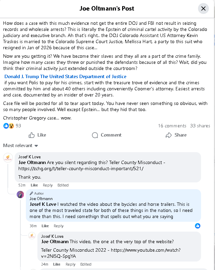The height and width of the screenshot is (270, 215).
Task: Open the Most relevant comment sort dropdown
Action: tap(20, 146)
